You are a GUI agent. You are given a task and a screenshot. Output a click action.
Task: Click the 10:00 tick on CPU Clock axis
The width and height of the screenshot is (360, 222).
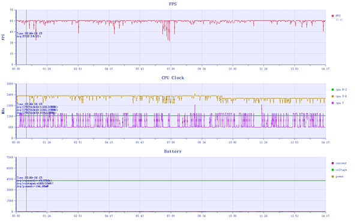233,142
